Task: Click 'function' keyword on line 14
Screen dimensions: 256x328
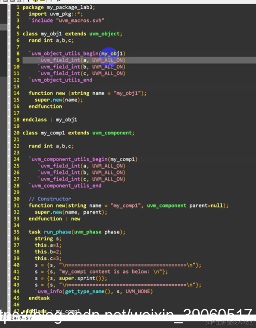Action: tap(41, 93)
